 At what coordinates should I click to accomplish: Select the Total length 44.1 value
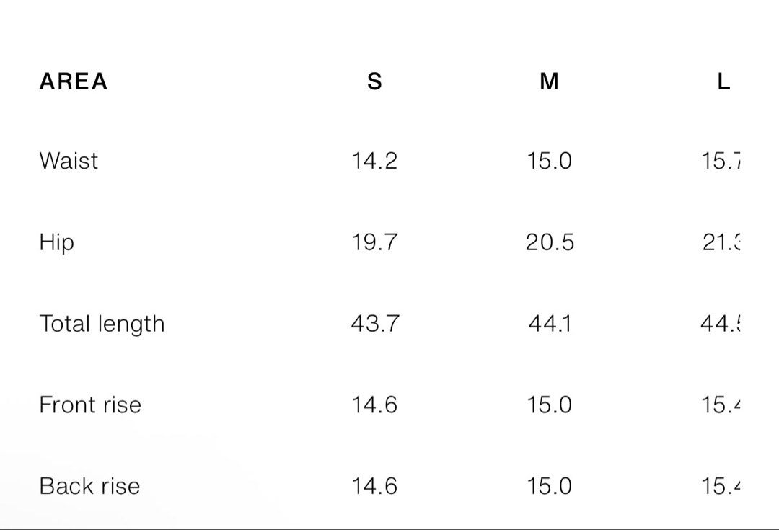[550, 324]
